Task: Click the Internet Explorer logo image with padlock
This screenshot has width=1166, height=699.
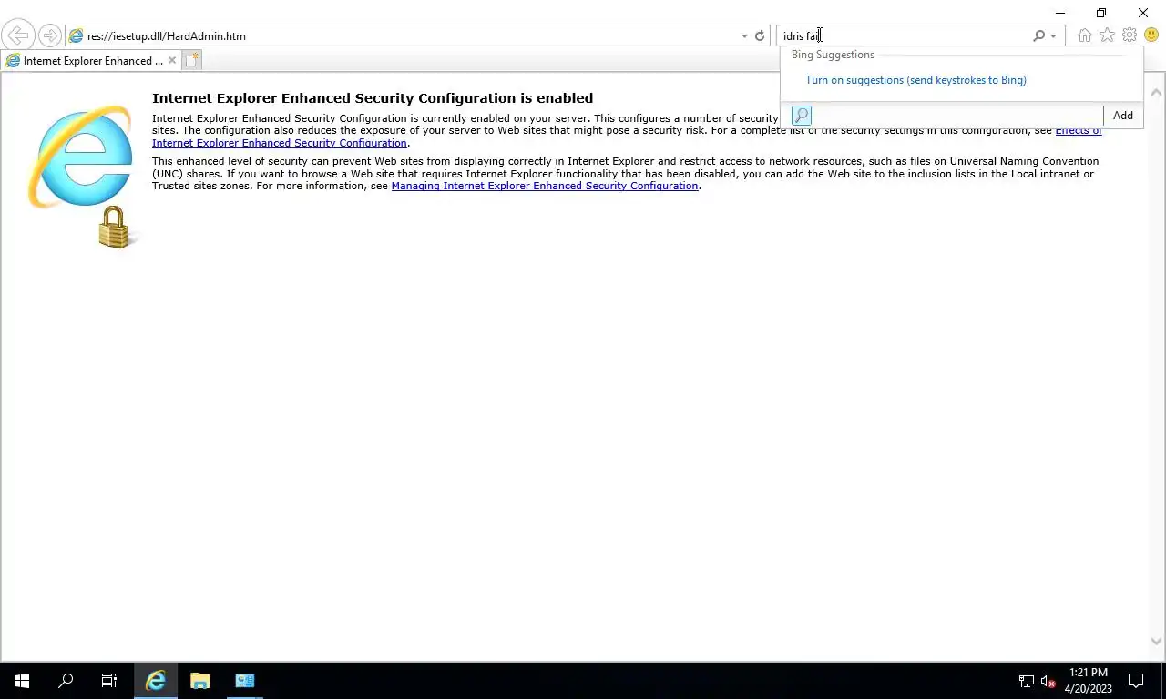Action: pyautogui.click(x=82, y=176)
